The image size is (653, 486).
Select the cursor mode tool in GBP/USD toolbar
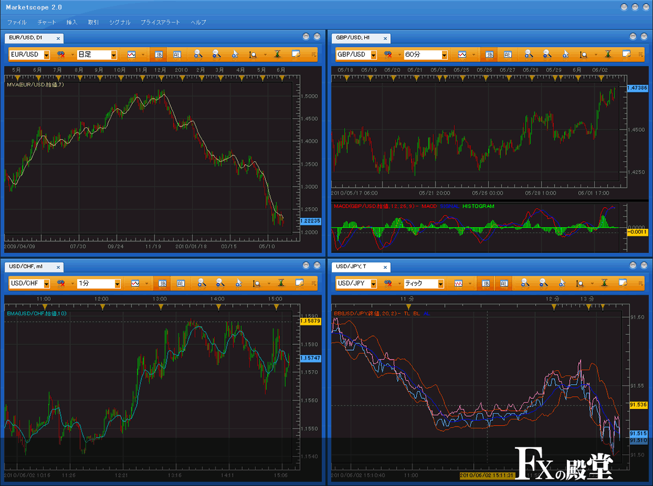pyautogui.click(x=566, y=55)
